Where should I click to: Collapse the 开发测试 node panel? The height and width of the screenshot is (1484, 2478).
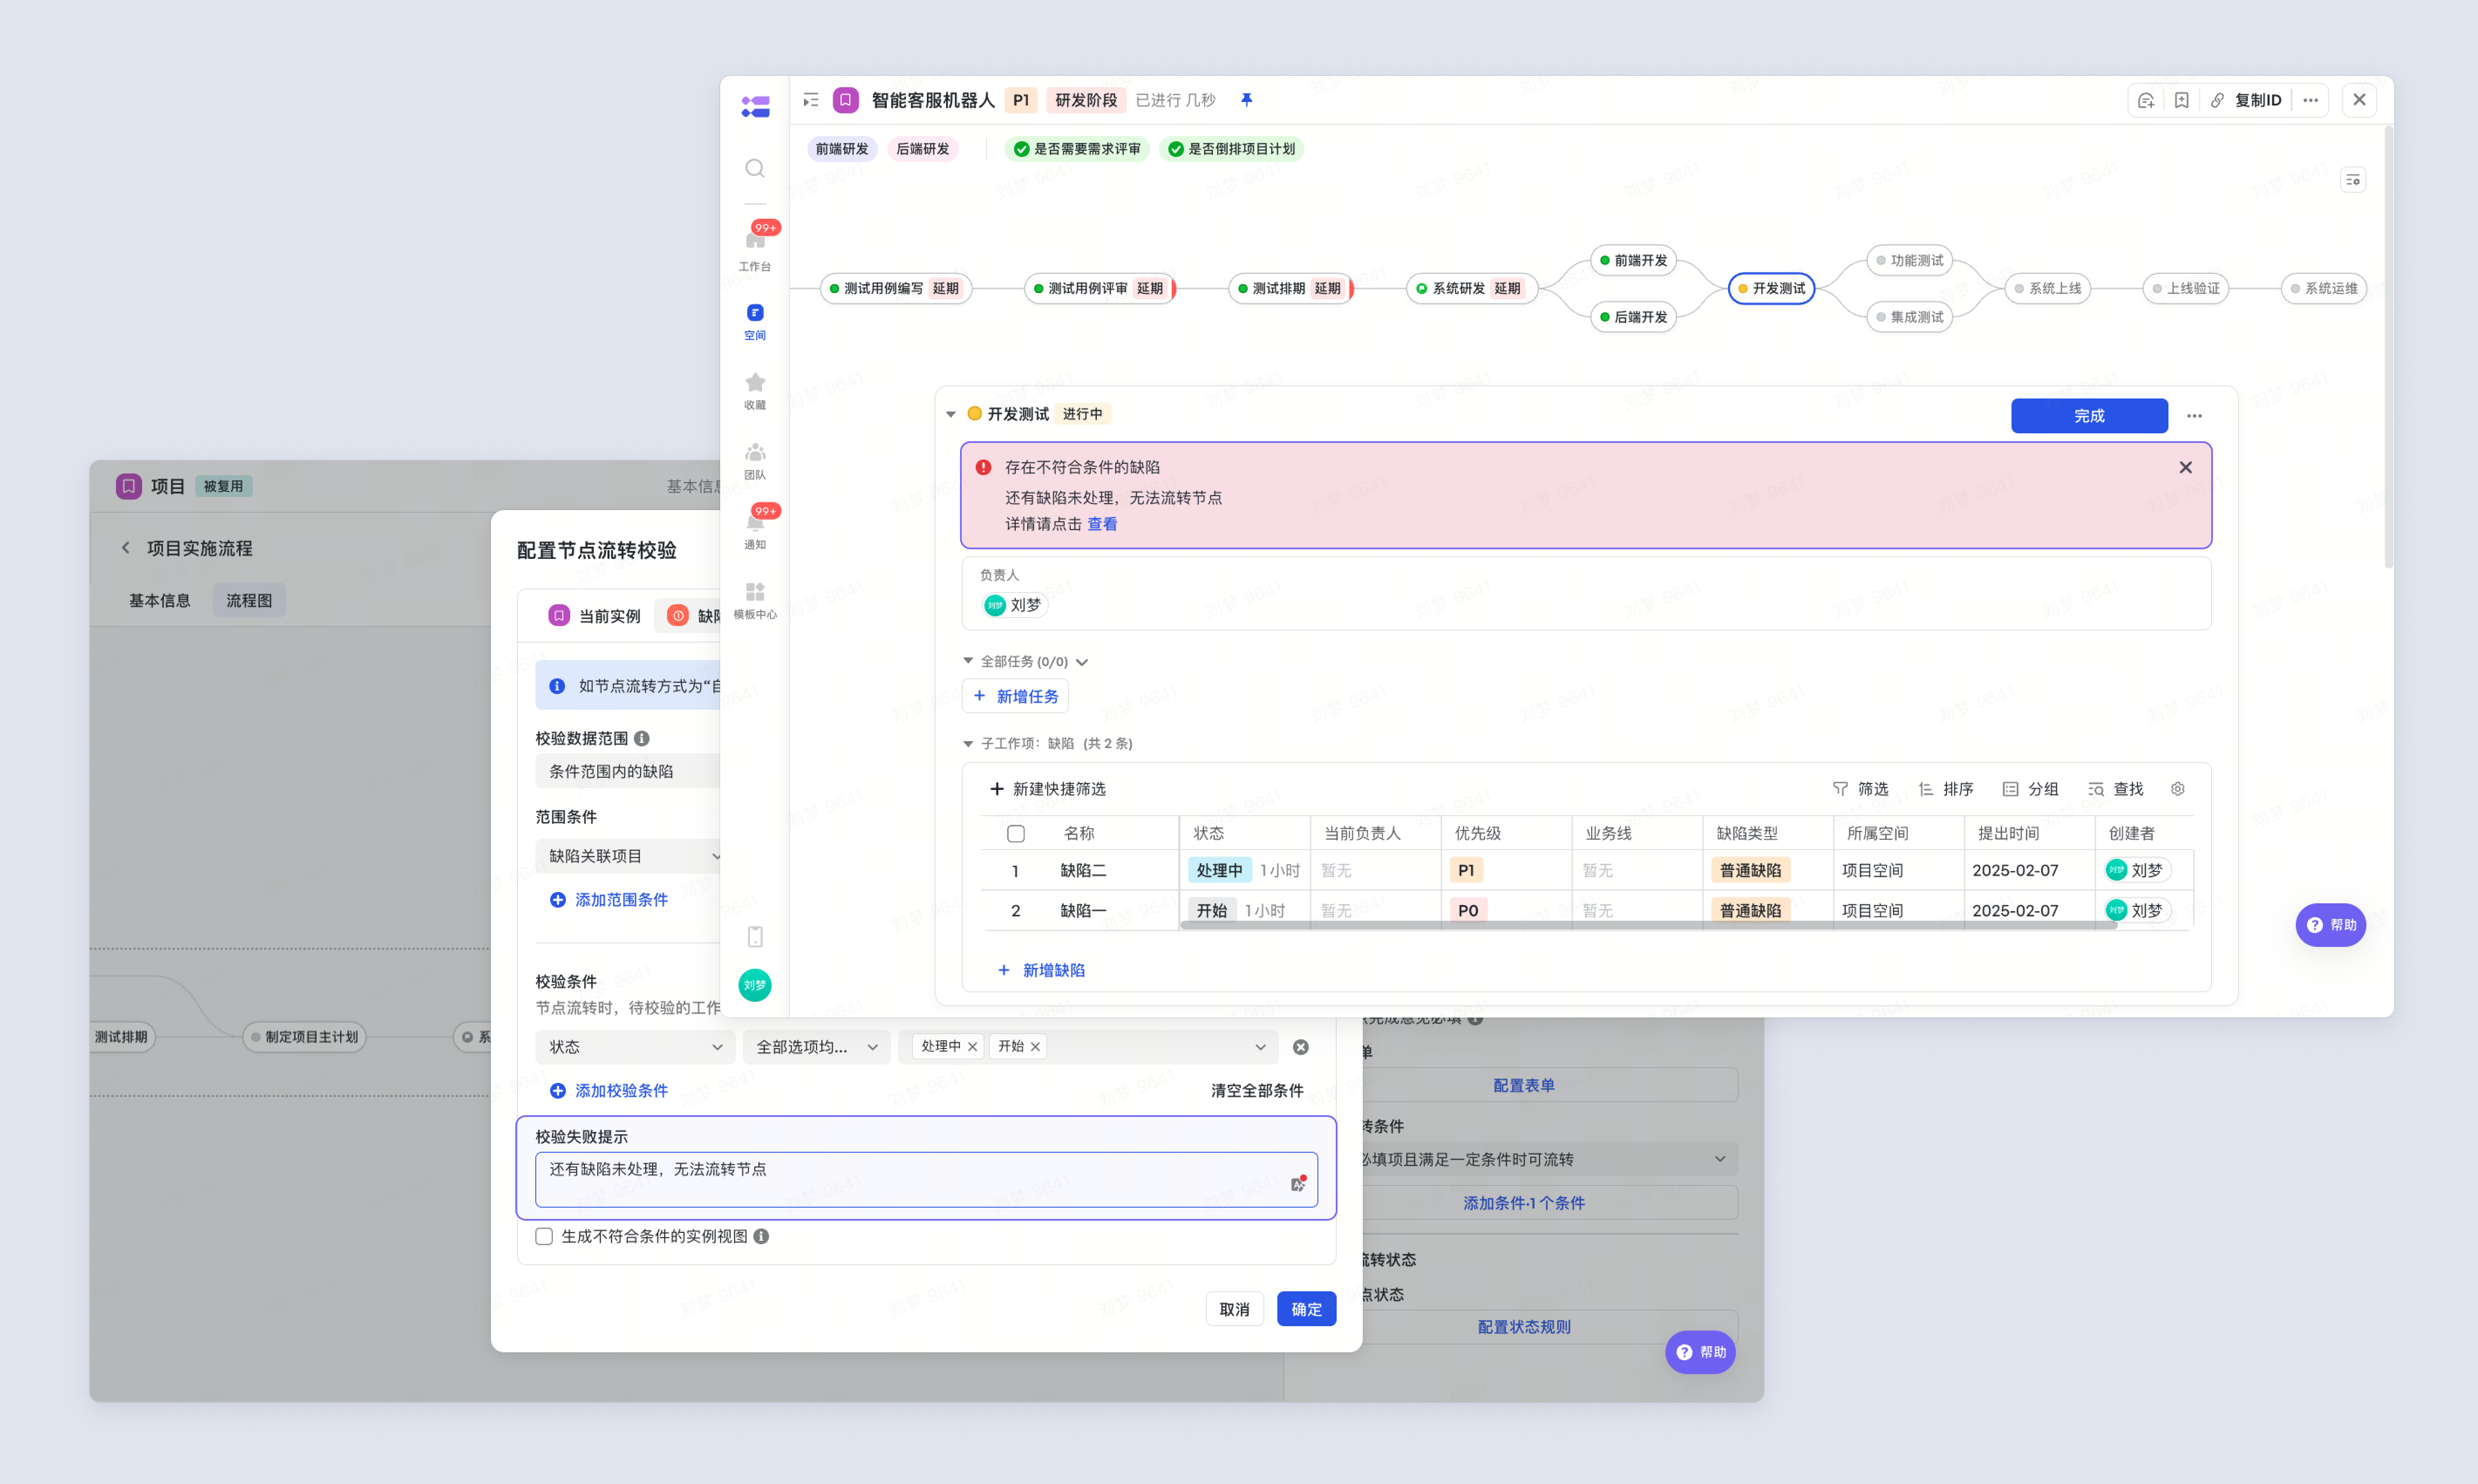click(x=951, y=414)
